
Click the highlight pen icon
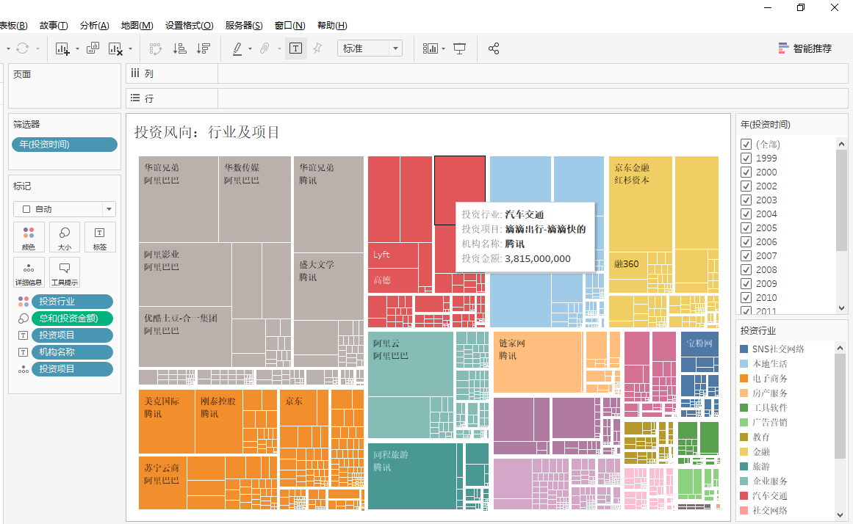point(238,49)
